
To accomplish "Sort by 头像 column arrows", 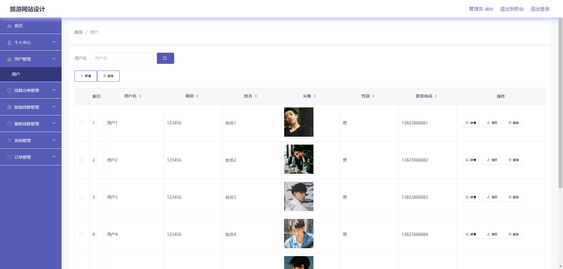I will point(315,96).
